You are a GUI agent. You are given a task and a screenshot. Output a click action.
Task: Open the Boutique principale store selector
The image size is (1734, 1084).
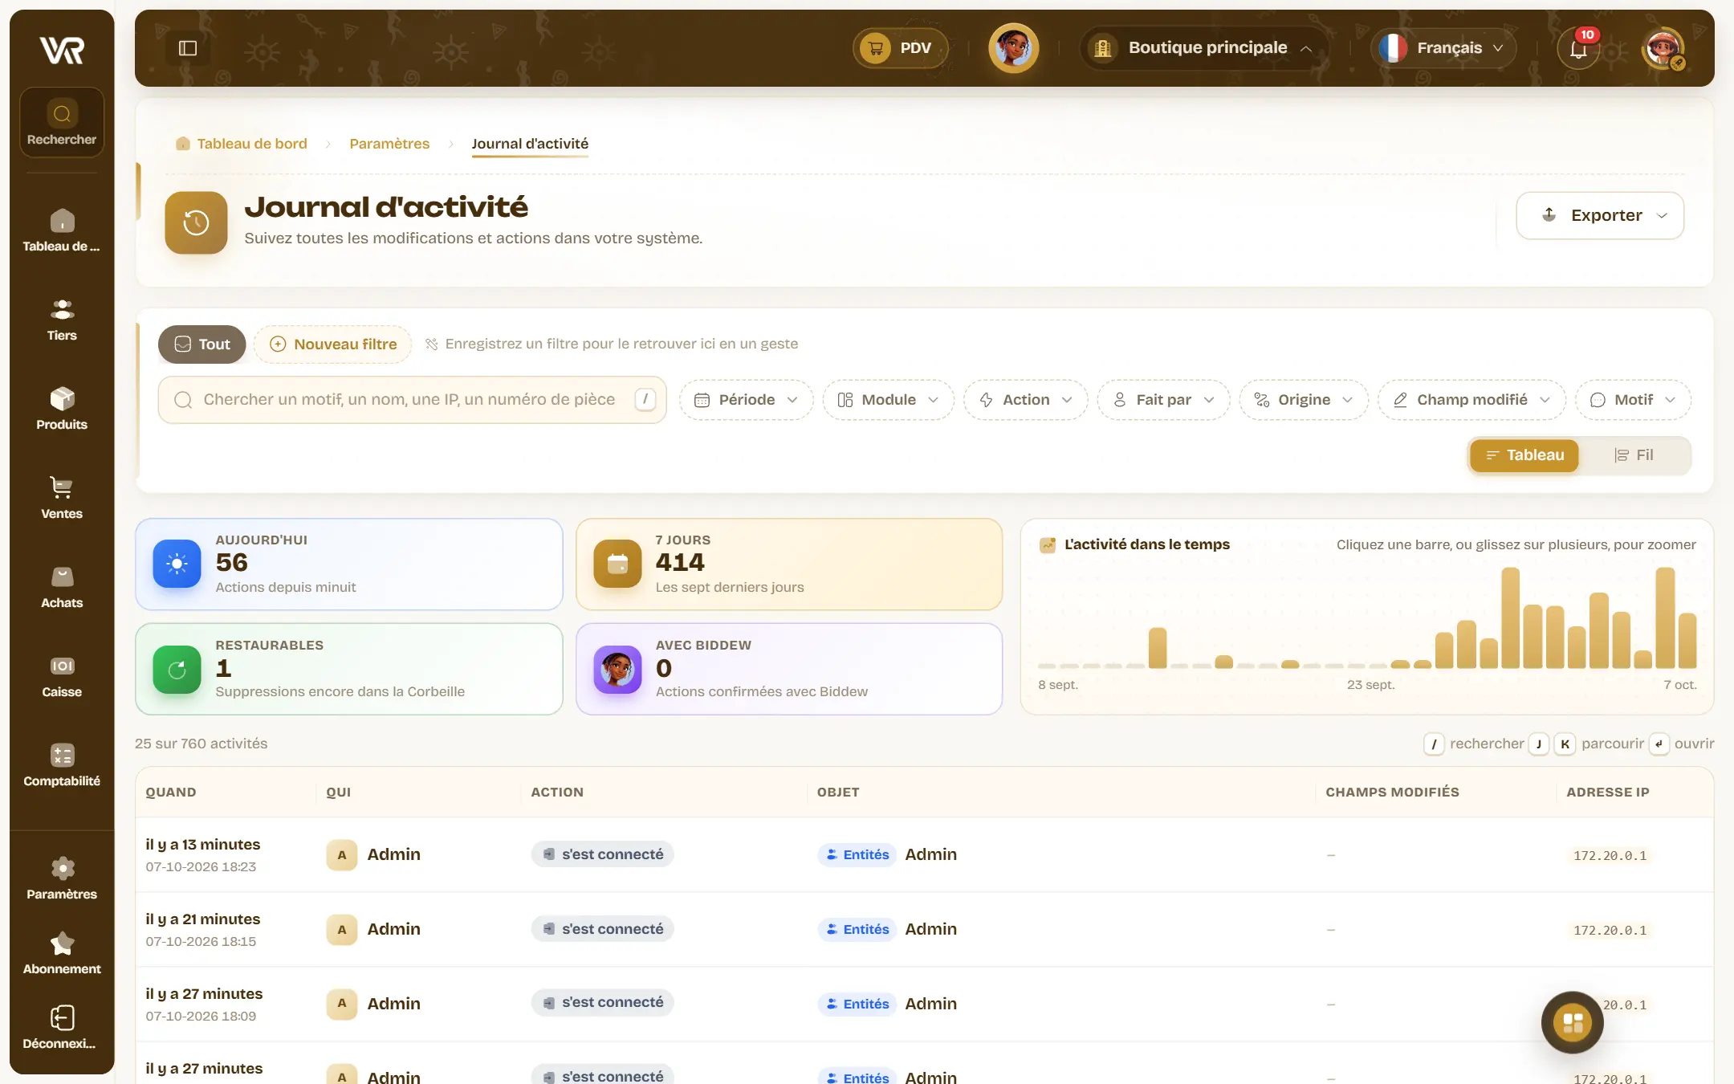(1203, 48)
